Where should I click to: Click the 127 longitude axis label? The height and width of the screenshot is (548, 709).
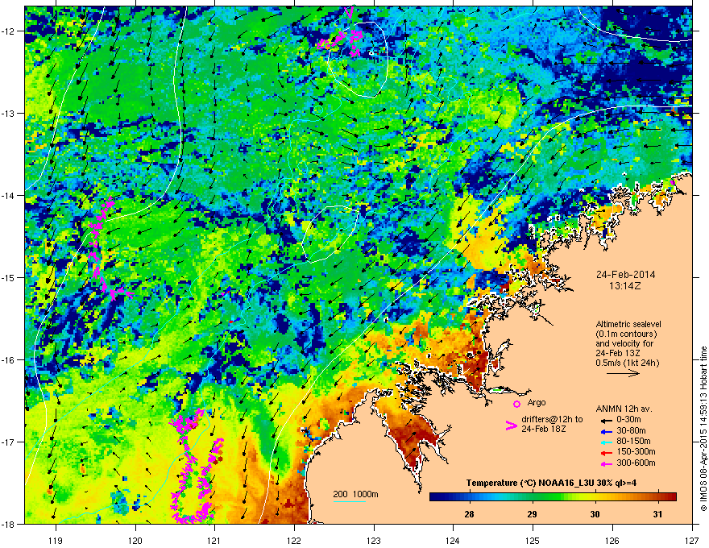(x=692, y=540)
